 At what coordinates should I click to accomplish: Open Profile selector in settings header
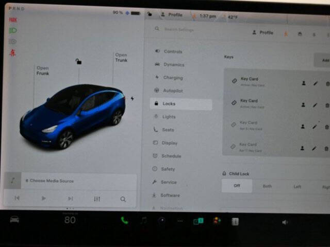[x=263, y=32]
